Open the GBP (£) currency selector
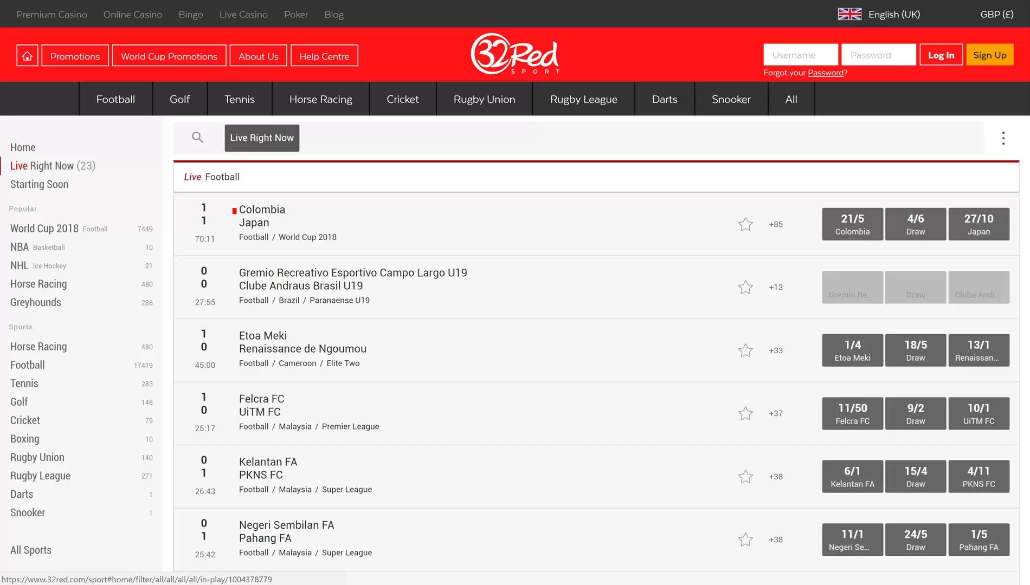Screen dimensions: 1030x585 [x=996, y=15]
